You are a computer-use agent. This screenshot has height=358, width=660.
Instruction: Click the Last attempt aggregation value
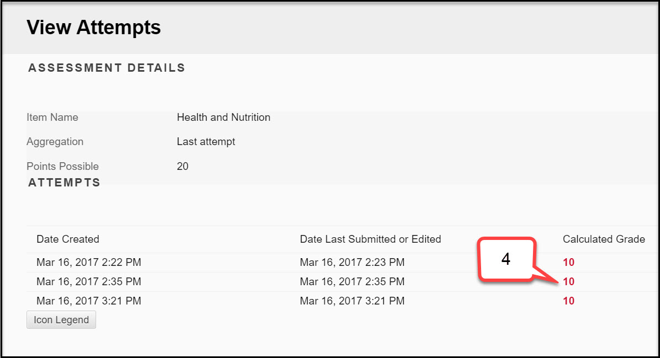tap(206, 142)
